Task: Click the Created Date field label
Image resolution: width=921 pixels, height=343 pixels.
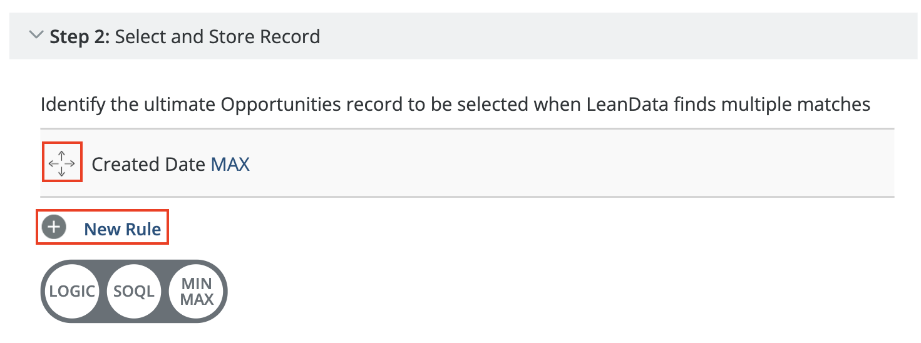Action: 148,164
